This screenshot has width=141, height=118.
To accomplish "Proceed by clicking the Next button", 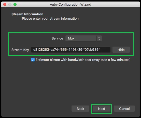I will coord(102,109).
